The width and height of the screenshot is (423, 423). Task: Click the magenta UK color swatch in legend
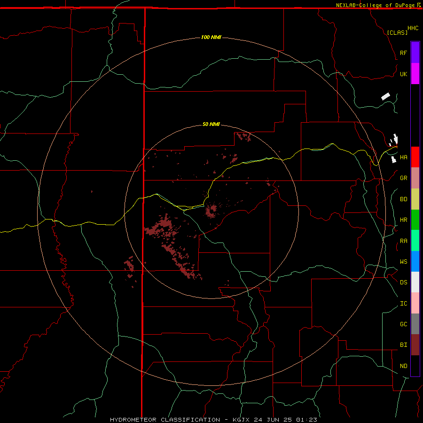415,74
